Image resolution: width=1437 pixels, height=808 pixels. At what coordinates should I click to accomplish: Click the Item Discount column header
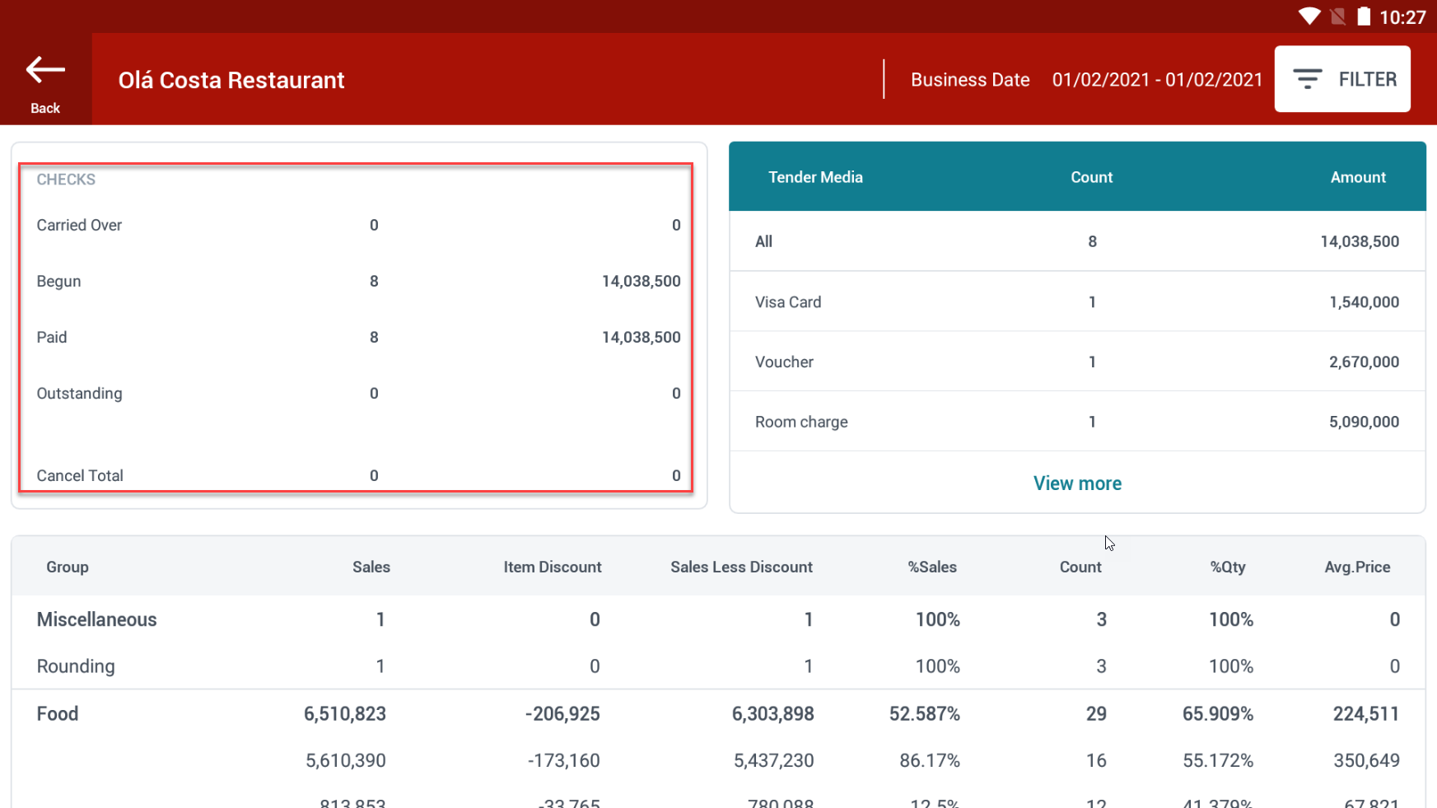(552, 567)
